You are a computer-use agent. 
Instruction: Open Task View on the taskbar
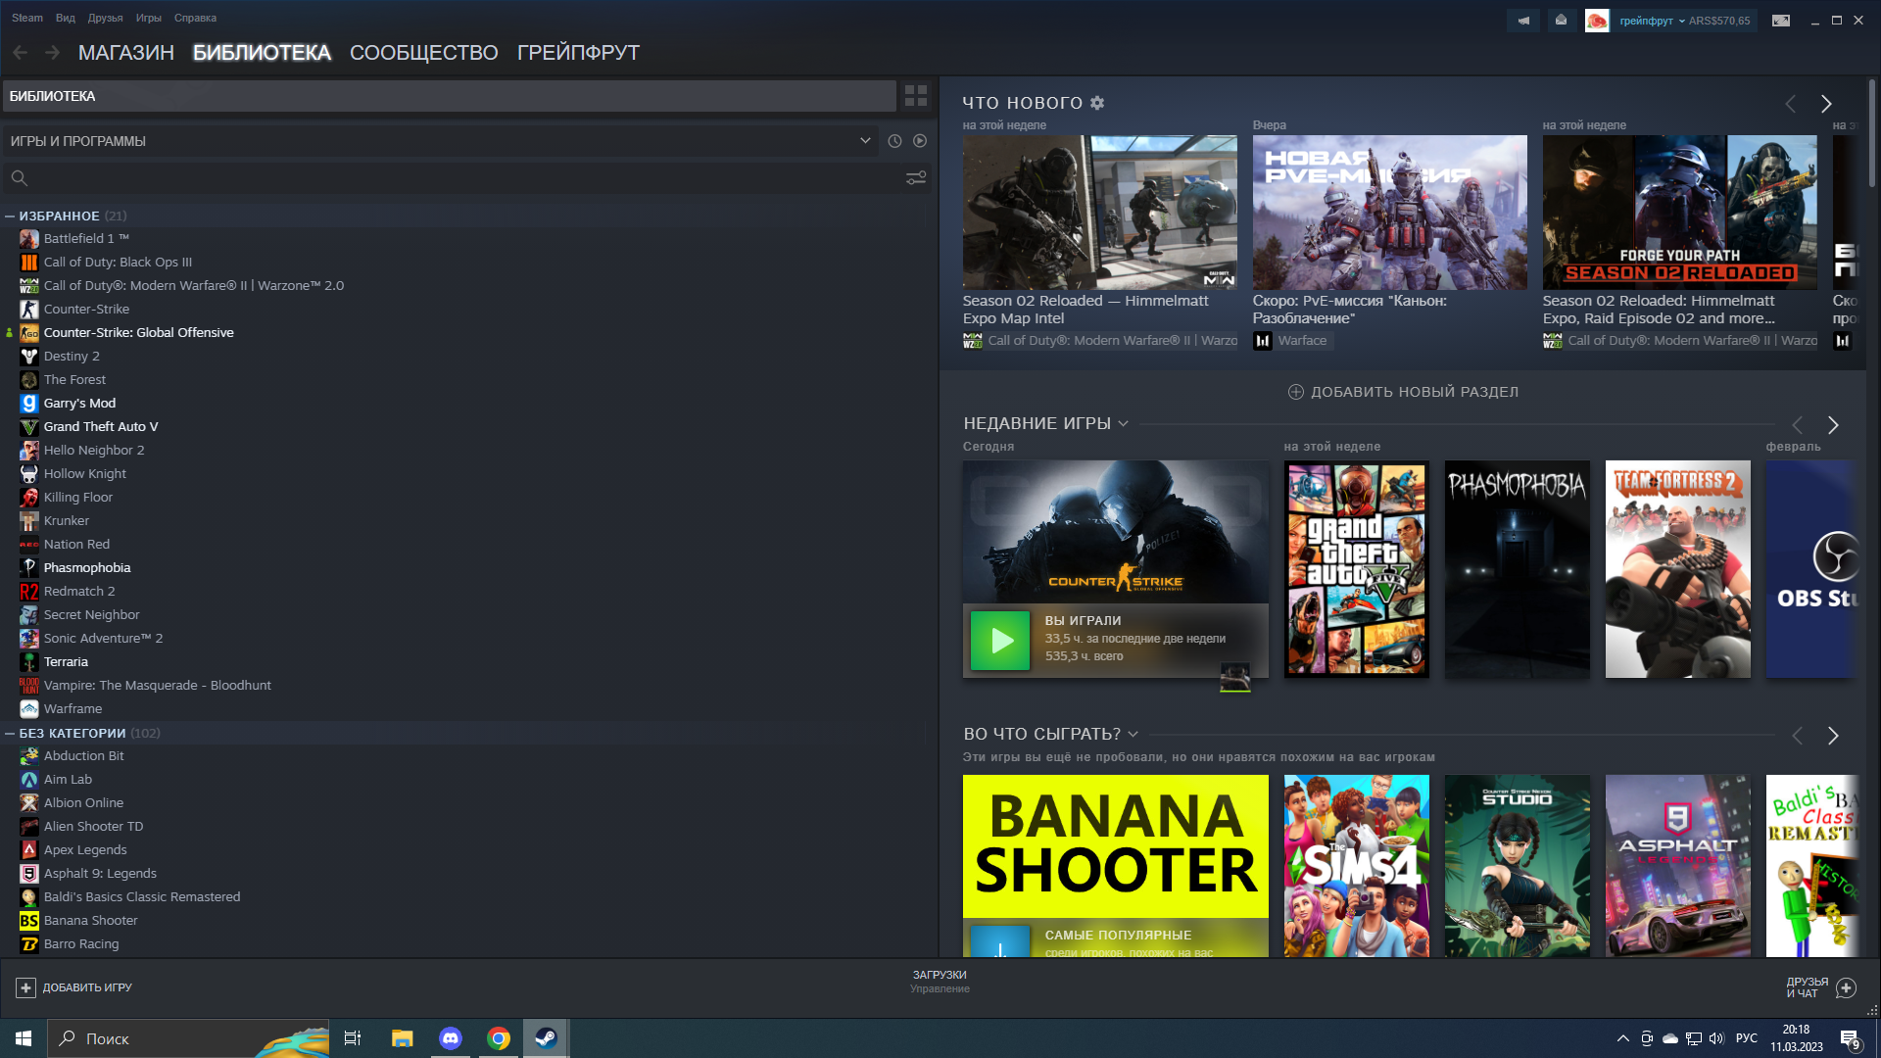tap(353, 1038)
